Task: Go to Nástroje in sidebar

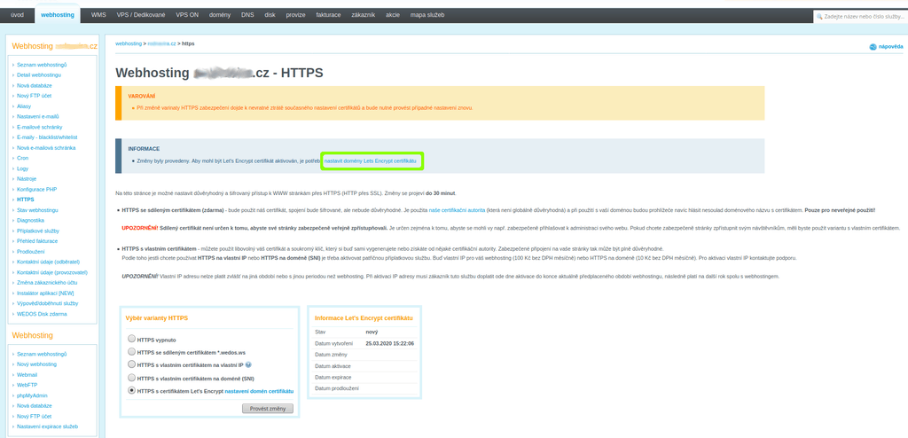Action: pos(26,179)
